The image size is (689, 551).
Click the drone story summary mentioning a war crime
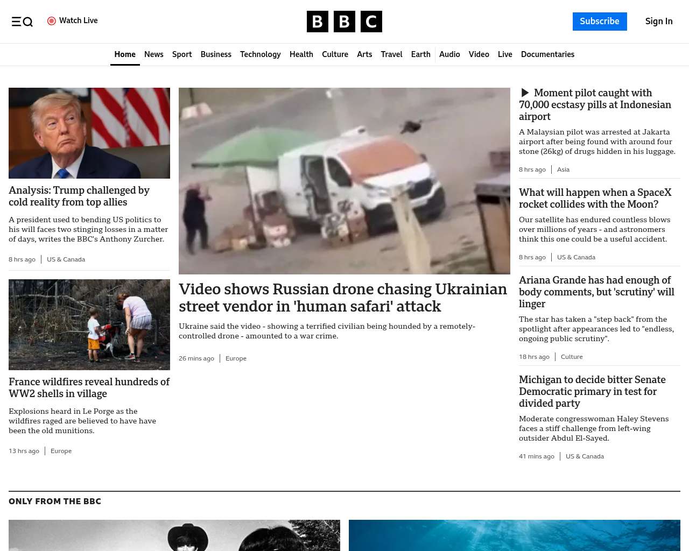pos(327,331)
